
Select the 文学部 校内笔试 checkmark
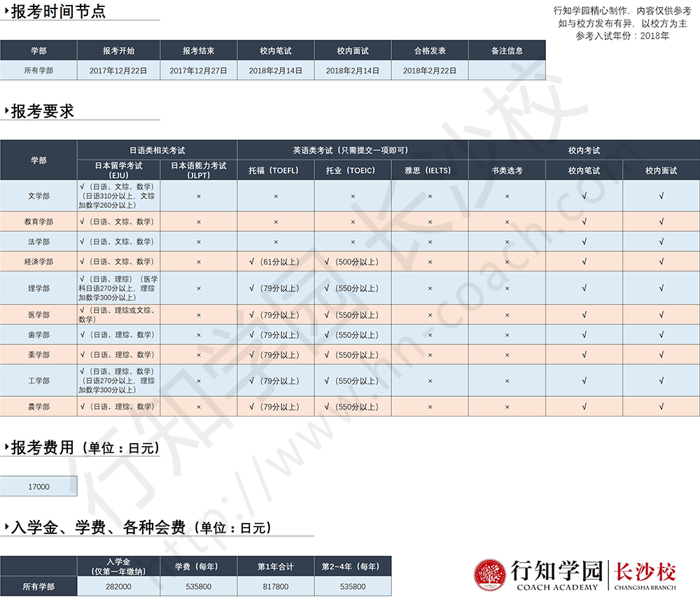coord(584,196)
